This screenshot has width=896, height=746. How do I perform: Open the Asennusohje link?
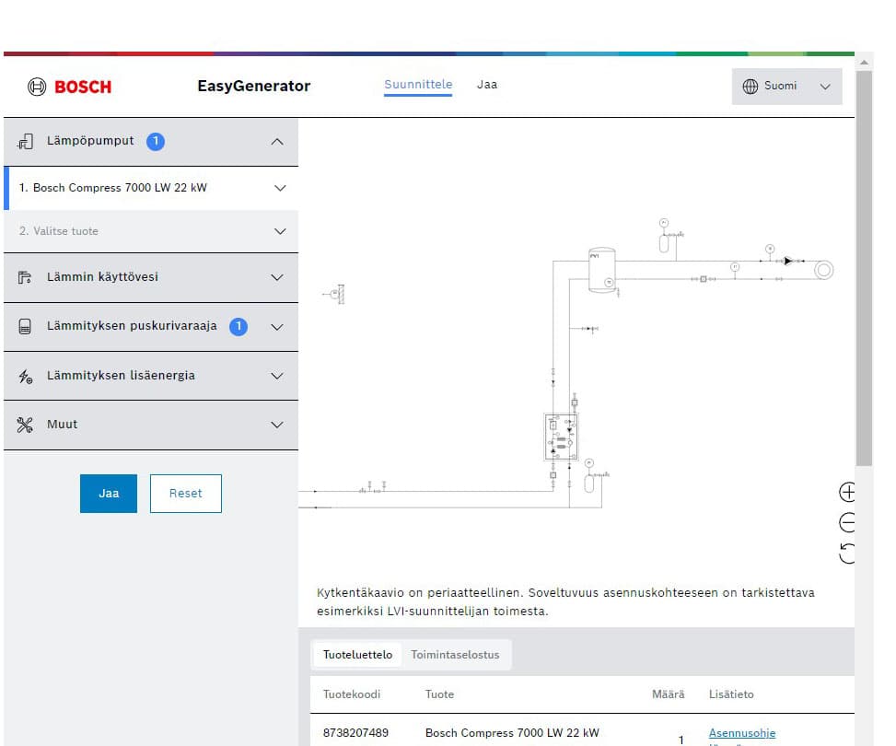click(742, 733)
